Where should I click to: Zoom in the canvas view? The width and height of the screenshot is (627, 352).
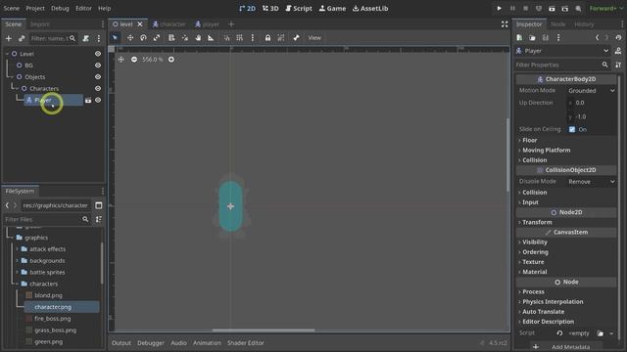pyautogui.click(x=171, y=60)
